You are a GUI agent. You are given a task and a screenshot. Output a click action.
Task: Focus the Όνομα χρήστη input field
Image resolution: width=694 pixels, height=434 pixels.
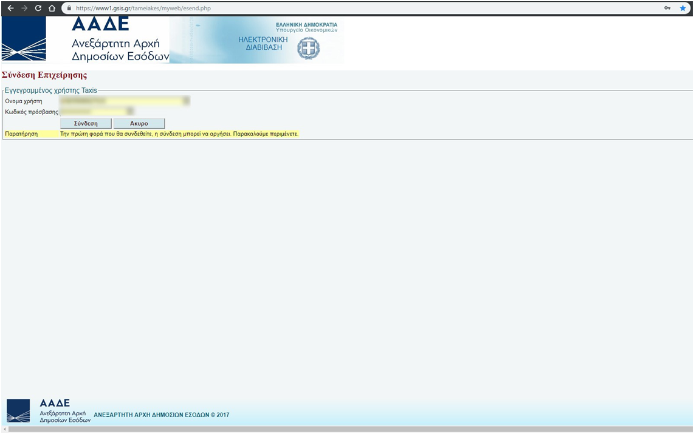(x=125, y=101)
